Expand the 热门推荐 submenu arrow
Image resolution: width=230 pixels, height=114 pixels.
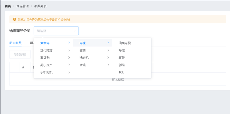pyautogui.click(x=69, y=50)
